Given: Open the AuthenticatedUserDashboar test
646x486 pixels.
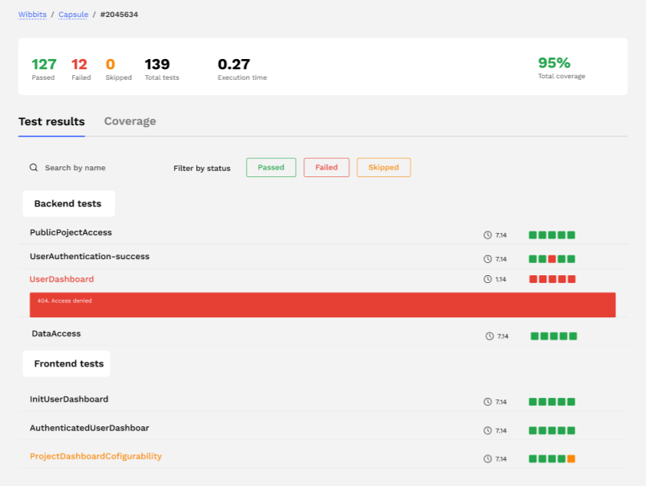Looking at the screenshot, I should click(90, 428).
